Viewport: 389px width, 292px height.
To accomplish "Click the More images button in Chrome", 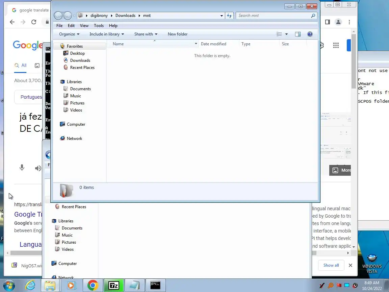I will [340, 170].
